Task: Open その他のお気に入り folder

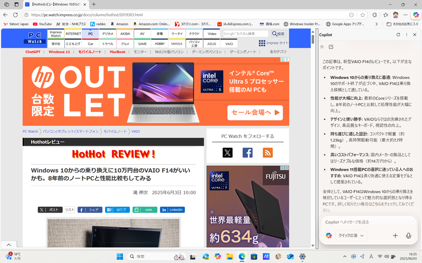Action: click(402, 24)
